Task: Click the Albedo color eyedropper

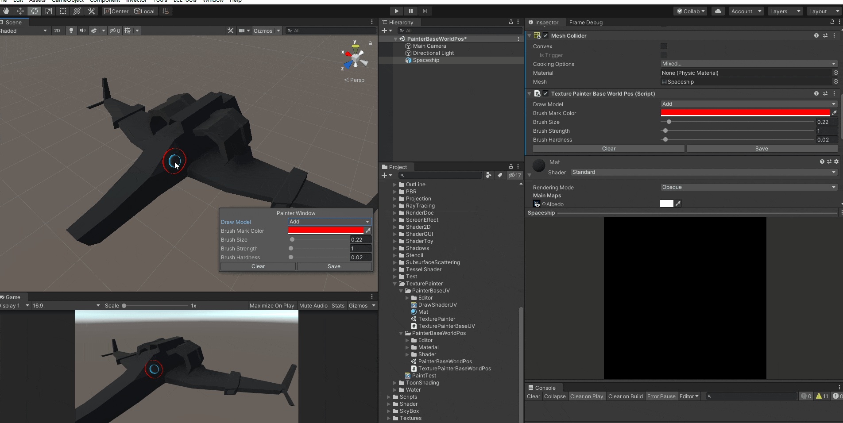Action: 678,204
